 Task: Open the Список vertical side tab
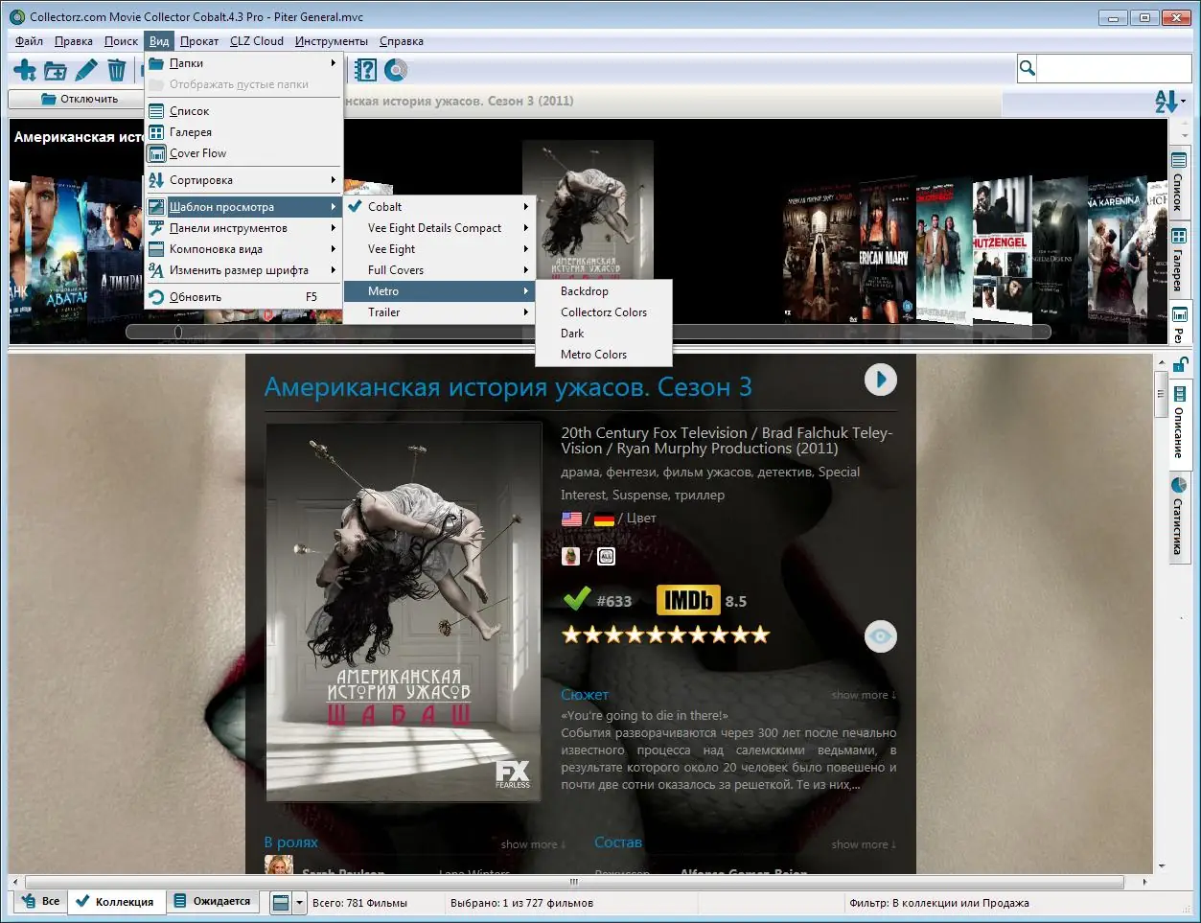point(1179,183)
